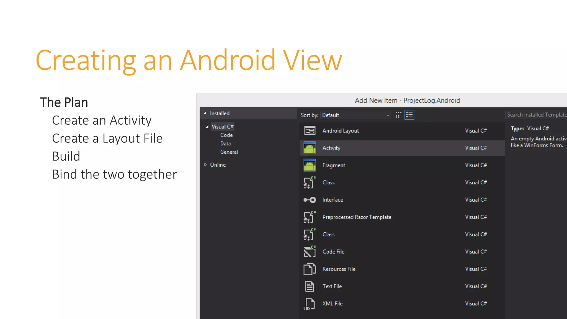
Task: Click the Class icon above Code File
Action: point(310,235)
